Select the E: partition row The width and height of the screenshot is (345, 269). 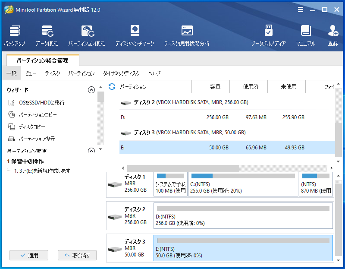(x=227, y=147)
